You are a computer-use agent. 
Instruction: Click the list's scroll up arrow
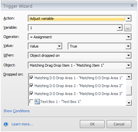pyautogui.click(x=129, y=77)
